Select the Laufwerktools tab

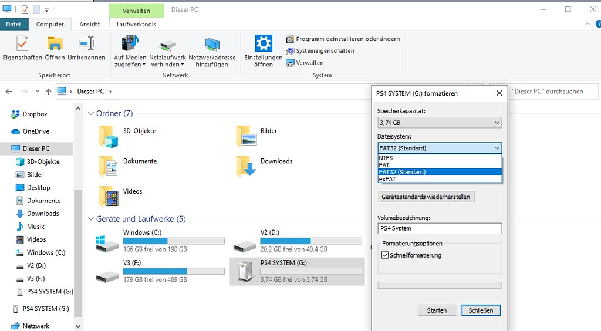[x=136, y=24]
